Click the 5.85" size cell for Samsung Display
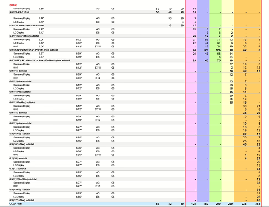Screen dimensions: 269x207 pos(42,9)
